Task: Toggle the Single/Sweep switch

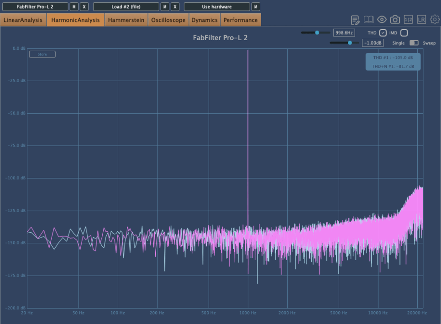Action: [x=414, y=43]
